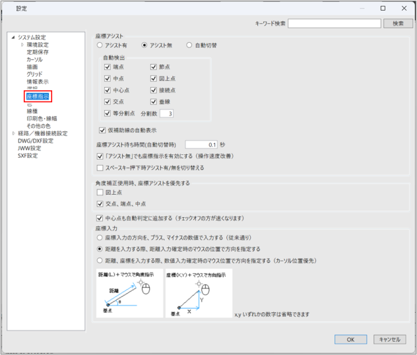Image resolution: width=417 pixels, height=355 pixels.
Task: Collapse the システム設定 tree node
Action: point(13,37)
